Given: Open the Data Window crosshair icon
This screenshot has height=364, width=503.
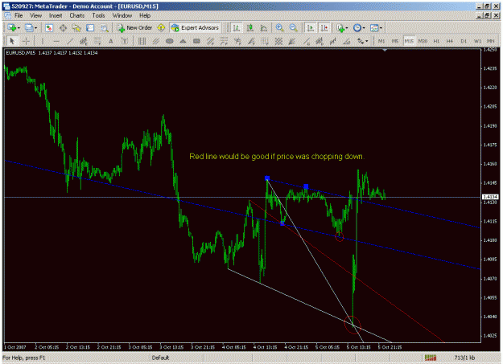Looking at the screenshot, I should (63, 28).
